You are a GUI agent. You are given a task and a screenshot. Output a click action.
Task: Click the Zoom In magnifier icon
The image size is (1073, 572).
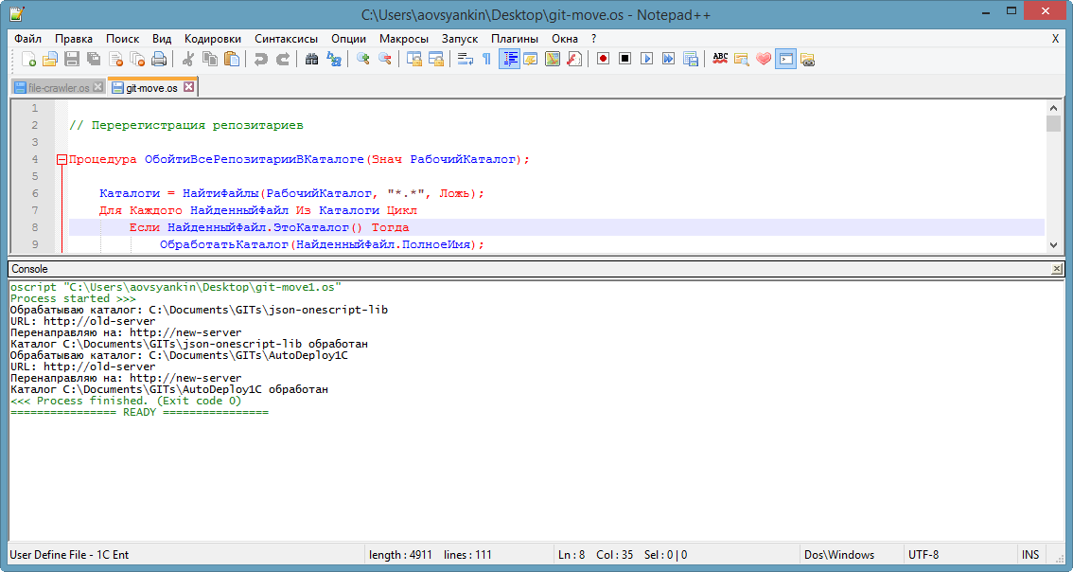362,60
